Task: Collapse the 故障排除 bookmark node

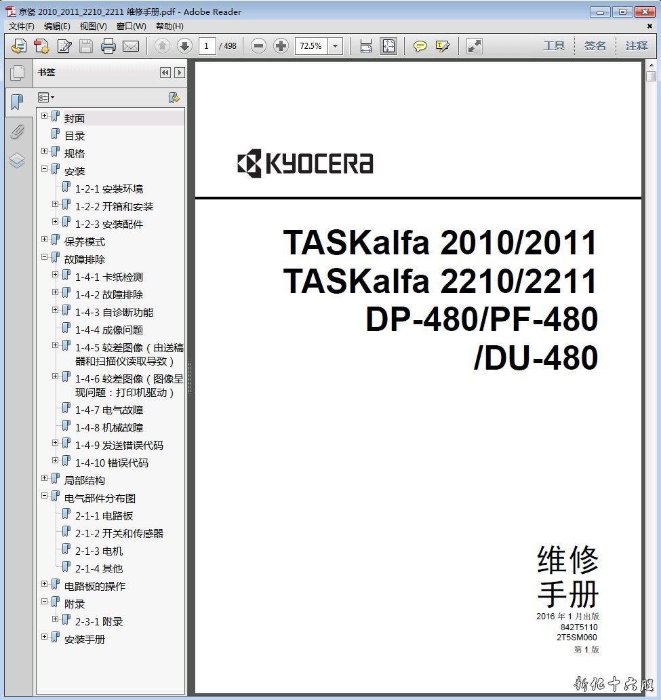Action: [45, 257]
